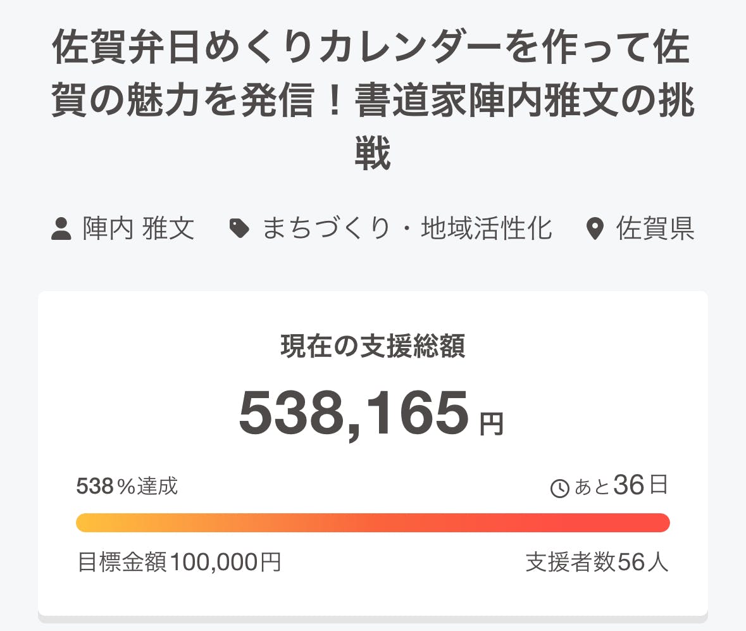This screenshot has width=746, height=631.
Task: Open the まちづくり・地域活性化 category link
Action: tap(407, 229)
